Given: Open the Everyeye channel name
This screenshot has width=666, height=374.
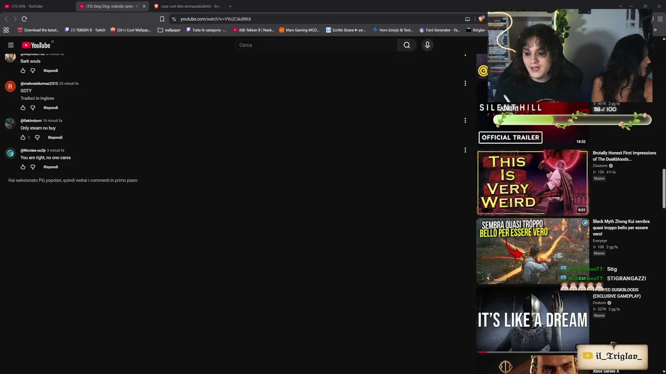Looking at the screenshot, I should point(600,241).
